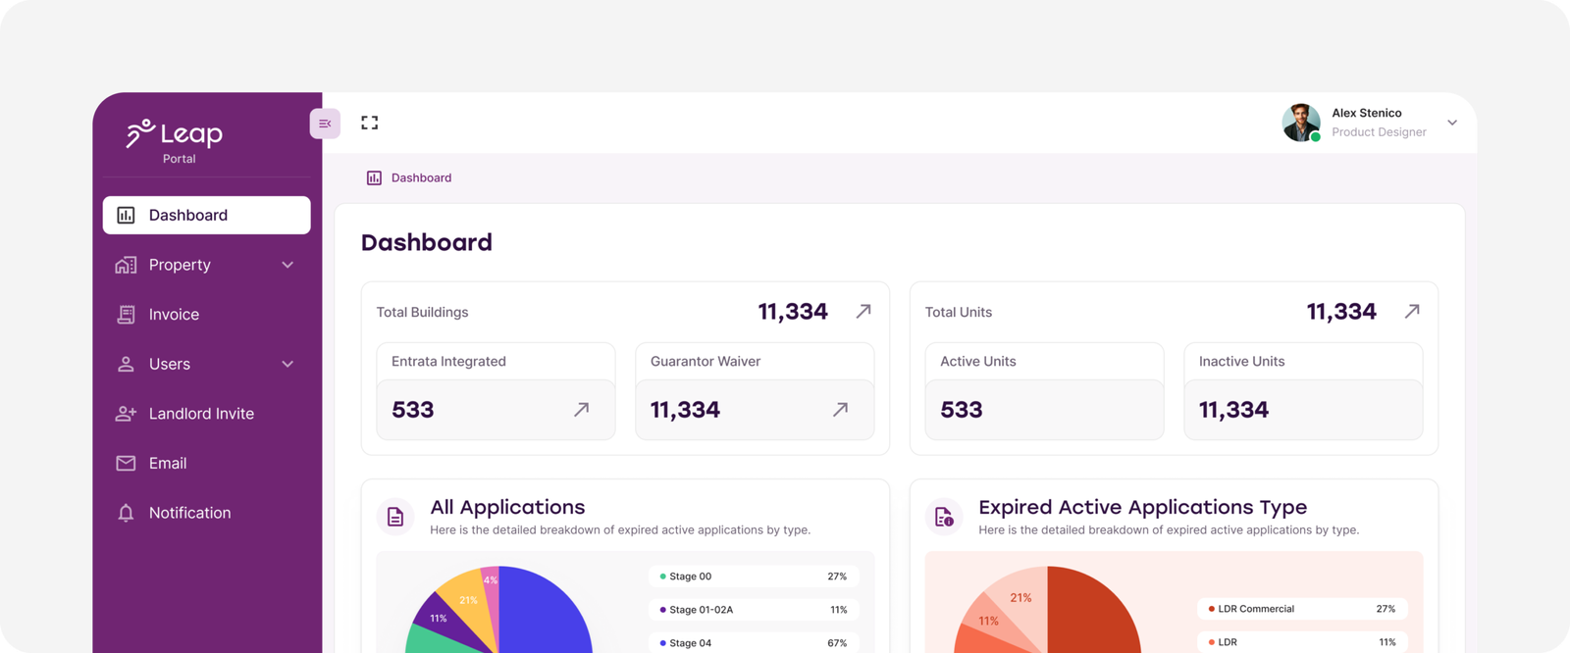This screenshot has height=653, width=1570.
Task: Click arrow icon in Guarantor Waiver card
Action: pyautogui.click(x=841, y=409)
